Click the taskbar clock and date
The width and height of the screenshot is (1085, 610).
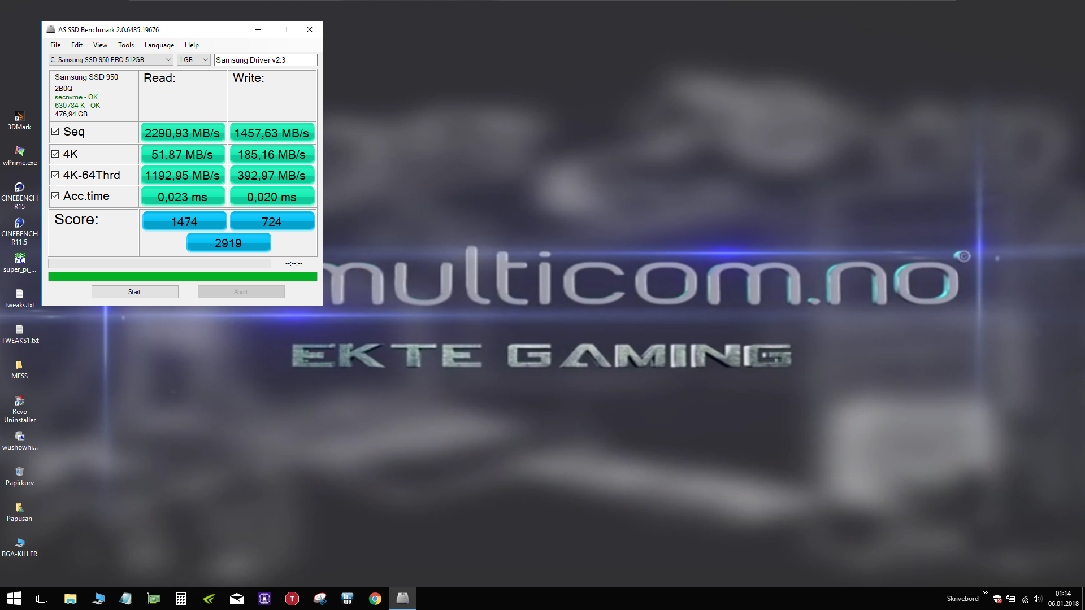tap(1063, 599)
